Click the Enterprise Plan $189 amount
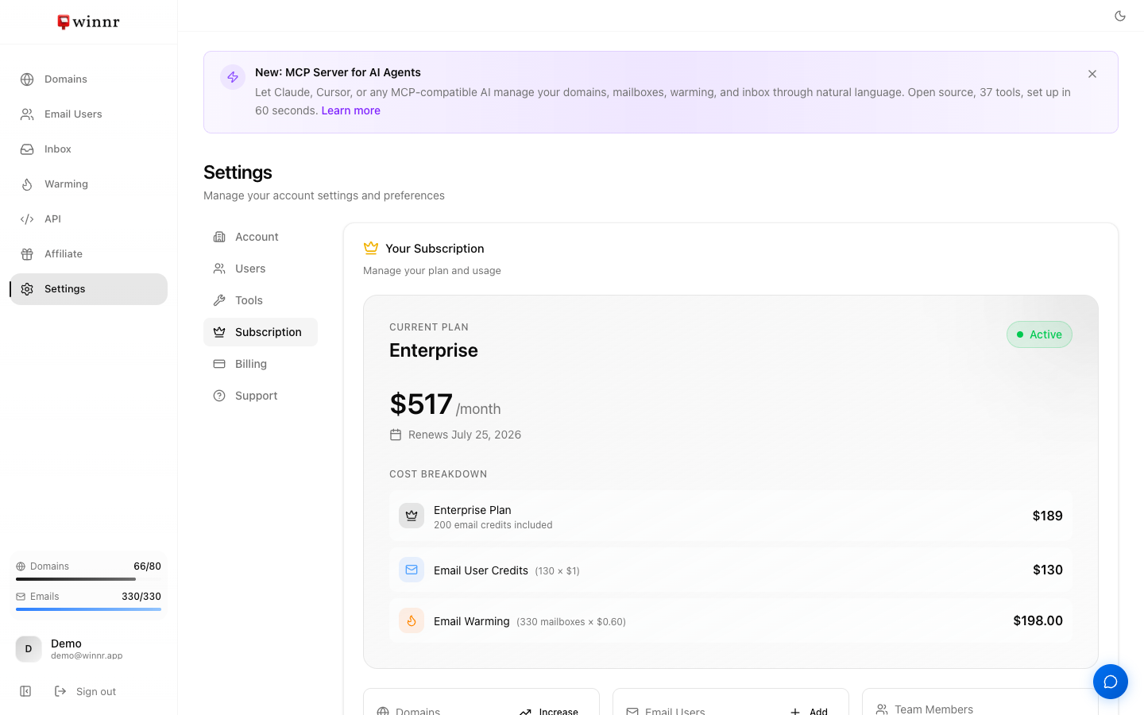The width and height of the screenshot is (1144, 715). point(1047,516)
